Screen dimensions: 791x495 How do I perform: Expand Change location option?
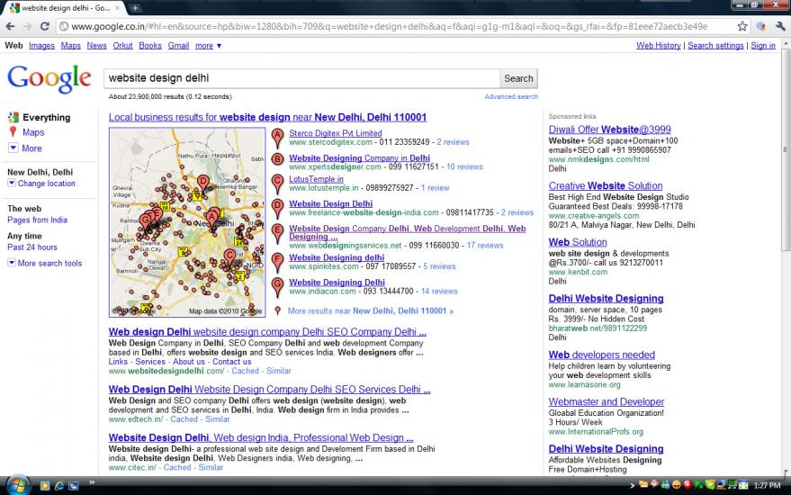point(41,184)
